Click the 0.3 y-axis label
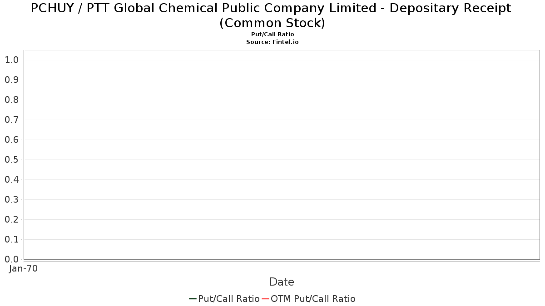The image size is (545, 306). tap(11, 199)
